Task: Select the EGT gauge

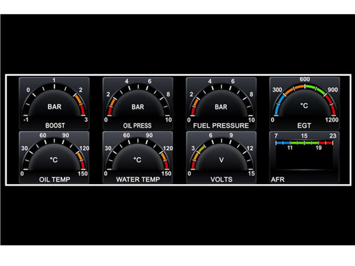Action: (x=304, y=103)
